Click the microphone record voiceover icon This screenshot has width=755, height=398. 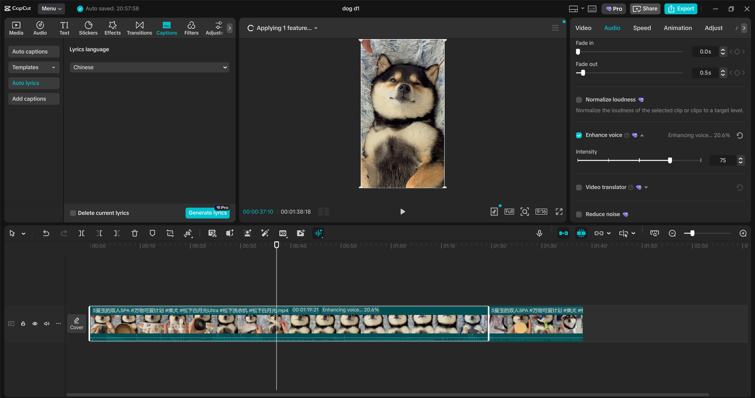tap(539, 233)
